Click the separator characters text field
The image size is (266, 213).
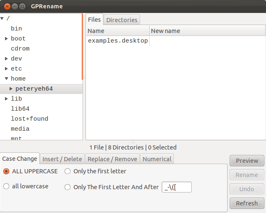click(177, 187)
